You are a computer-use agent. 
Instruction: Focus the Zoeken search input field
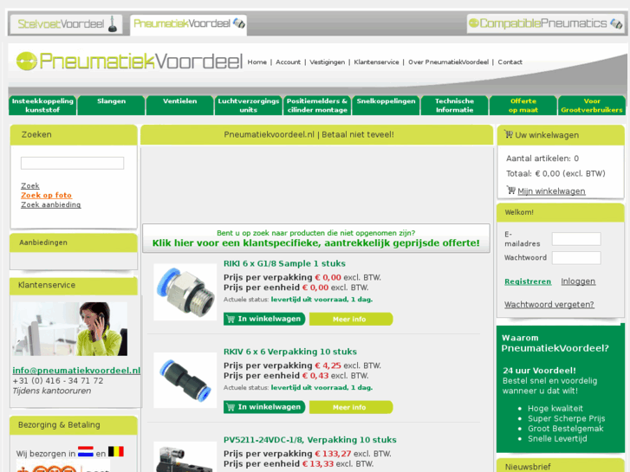(x=72, y=163)
